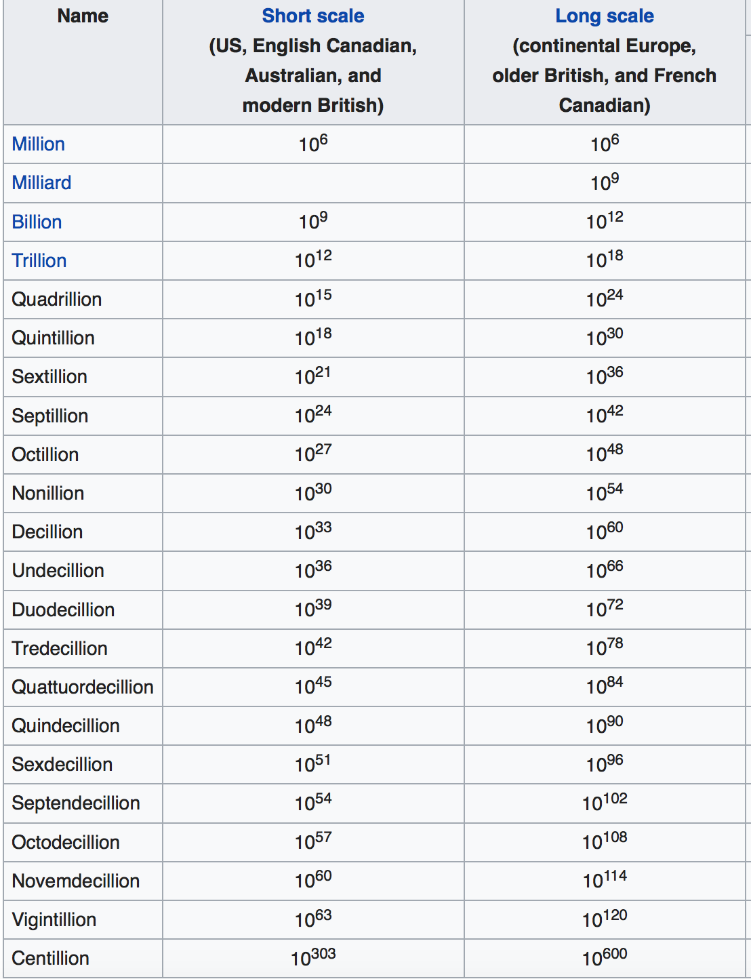
Task: Follow the Trillion link
Action: (39, 260)
